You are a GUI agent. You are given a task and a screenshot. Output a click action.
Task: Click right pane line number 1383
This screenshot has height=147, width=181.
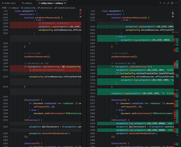click(x=92, y=123)
